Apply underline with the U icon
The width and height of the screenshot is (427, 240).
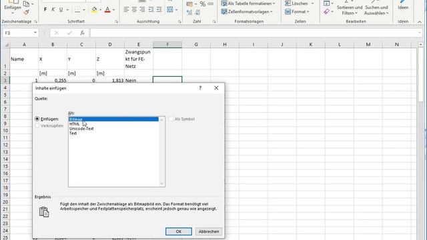(61, 9)
